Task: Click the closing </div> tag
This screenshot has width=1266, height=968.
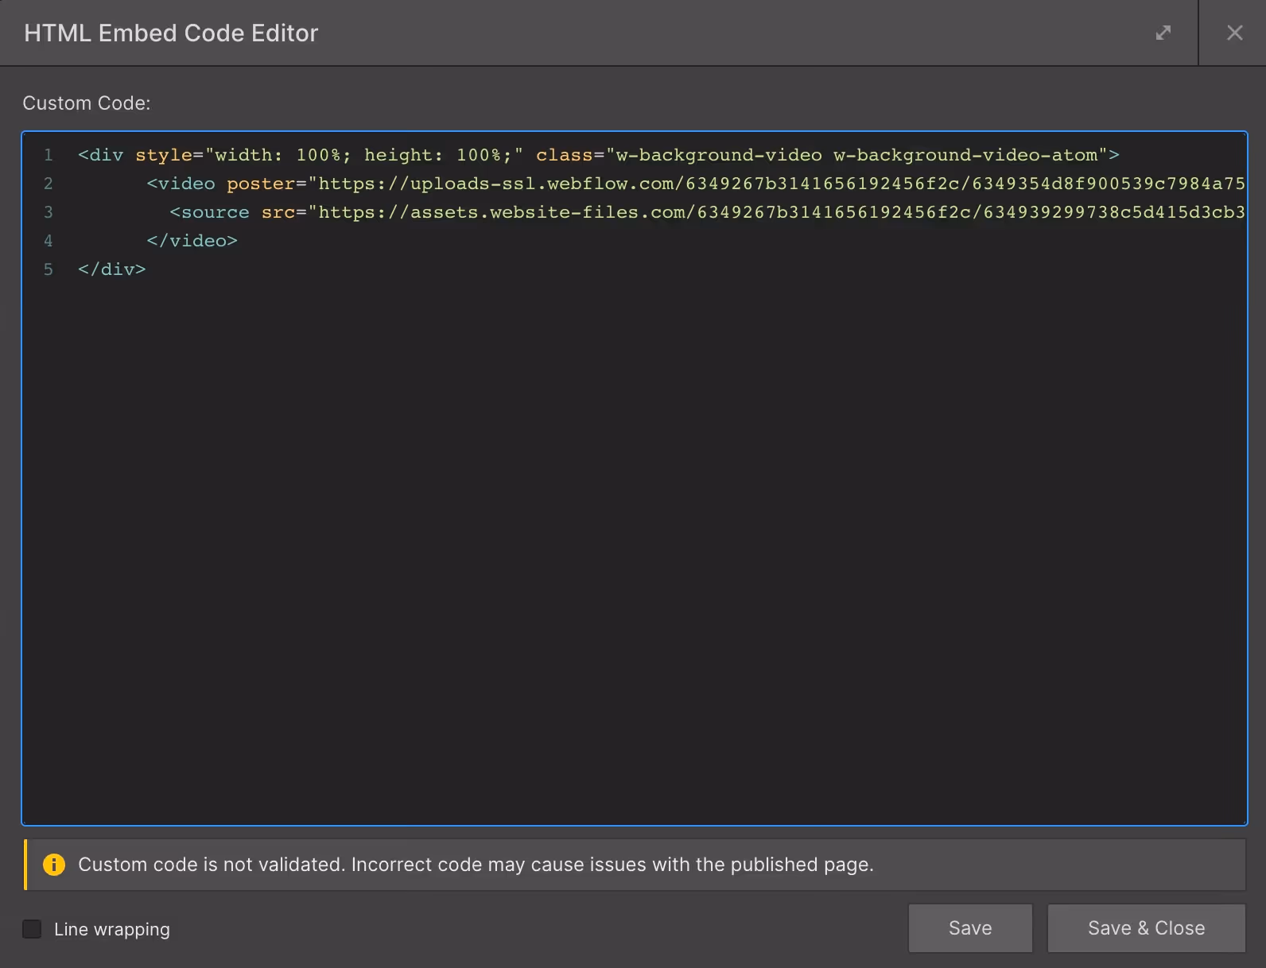Action: (x=112, y=269)
